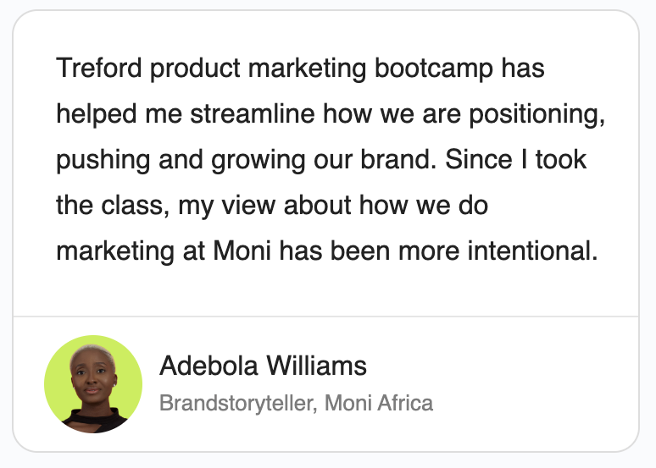Click the phrase product marketing bootcamp

click(321, 69)
